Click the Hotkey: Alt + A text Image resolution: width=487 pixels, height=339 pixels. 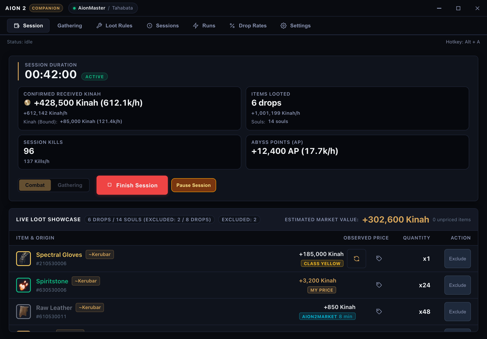463,42
